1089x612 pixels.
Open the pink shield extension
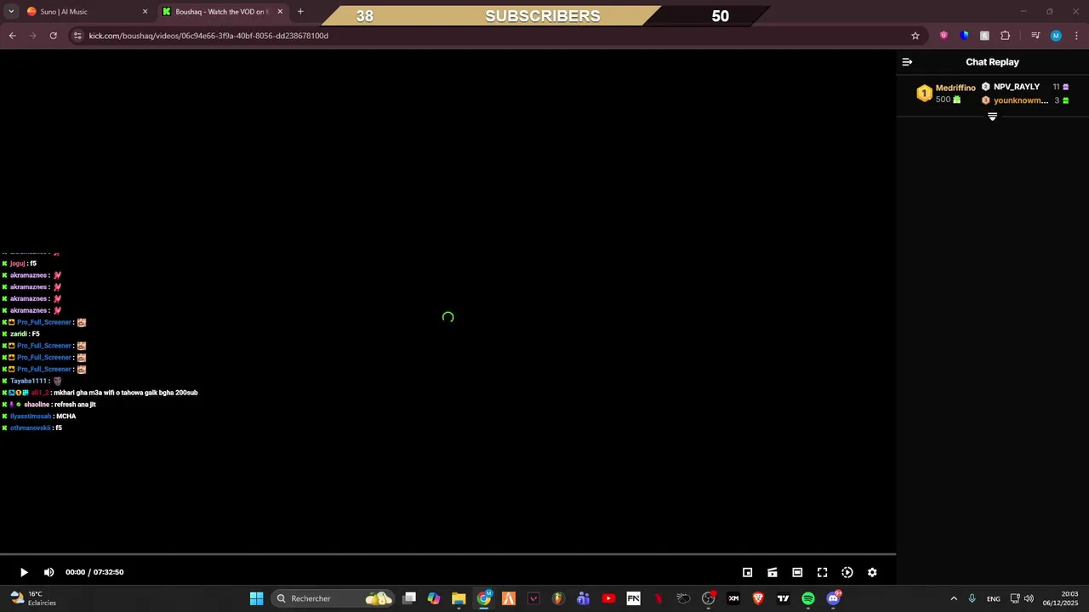click(x=944, y=36)
